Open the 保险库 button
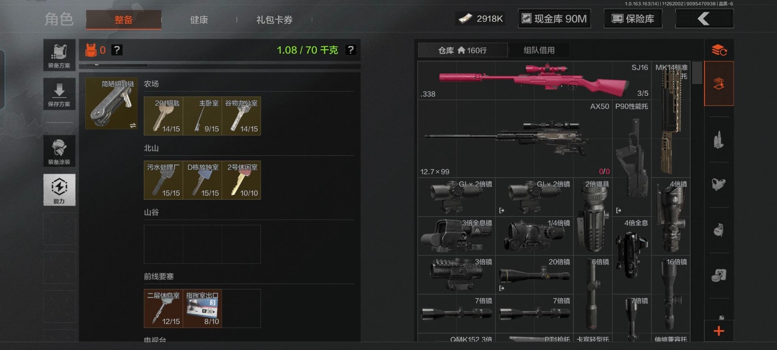The image size is (777, 350). click(x=633, y=19)
